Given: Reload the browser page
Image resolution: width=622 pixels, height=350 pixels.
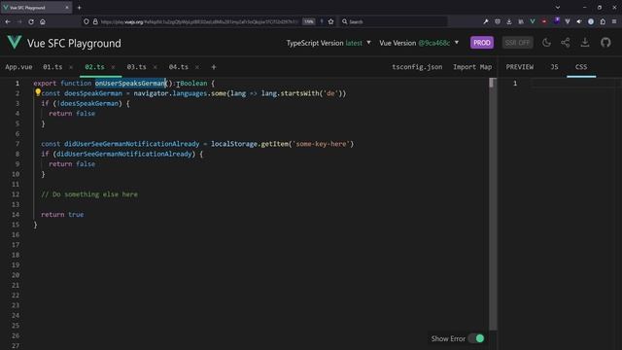Looking at the screenshot, I should click(31, 21).
